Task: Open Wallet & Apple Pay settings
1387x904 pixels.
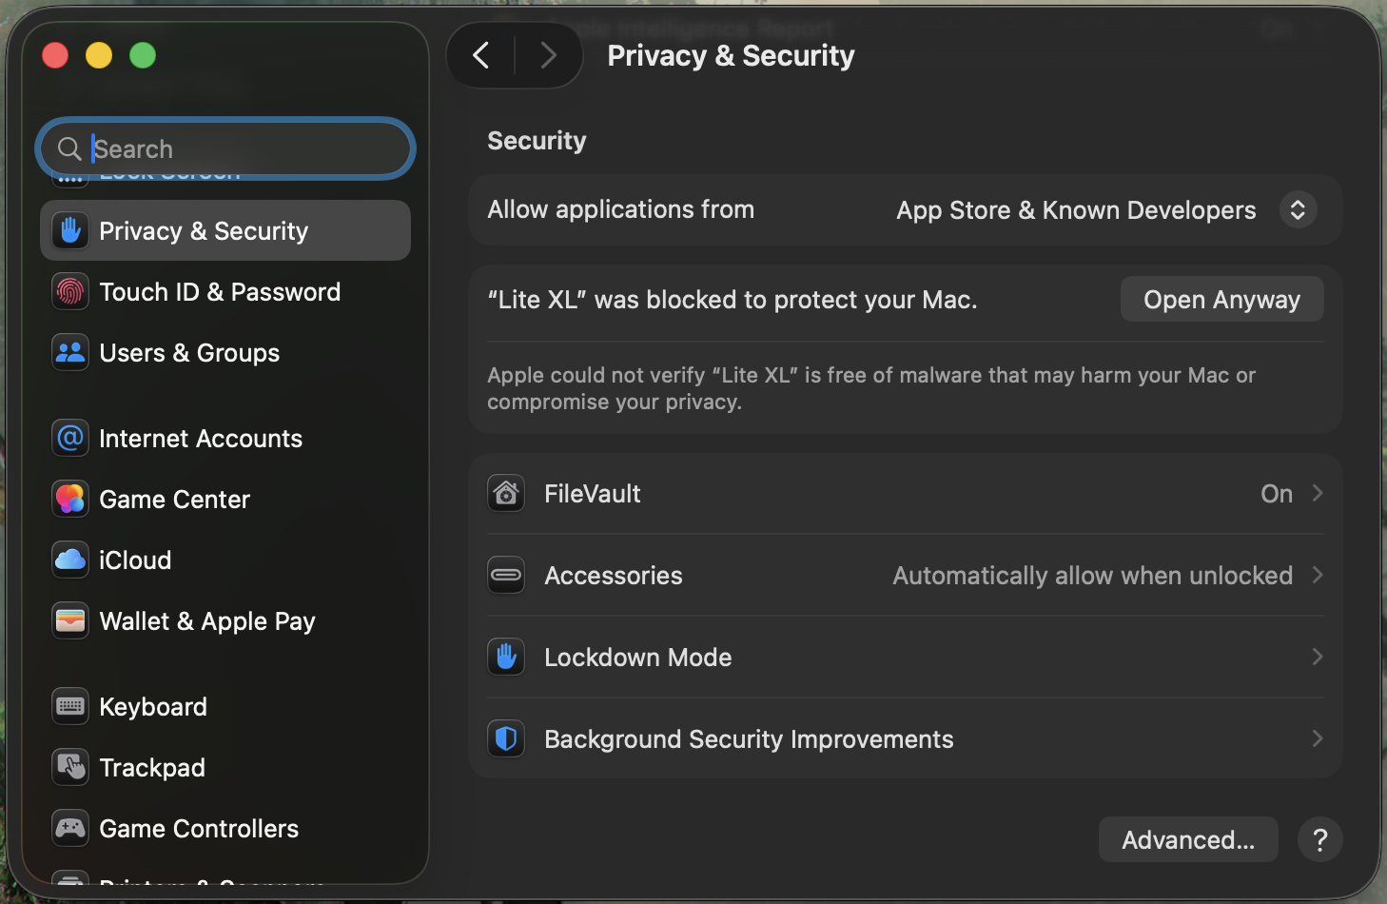Action: click(225, 620)
